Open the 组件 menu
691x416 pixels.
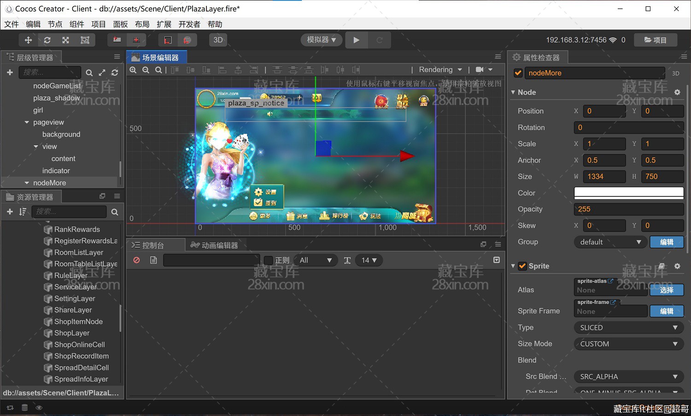click(76, 24)
